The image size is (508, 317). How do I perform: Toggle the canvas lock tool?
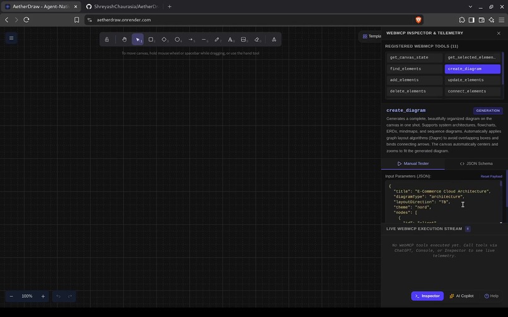[107, 40]
